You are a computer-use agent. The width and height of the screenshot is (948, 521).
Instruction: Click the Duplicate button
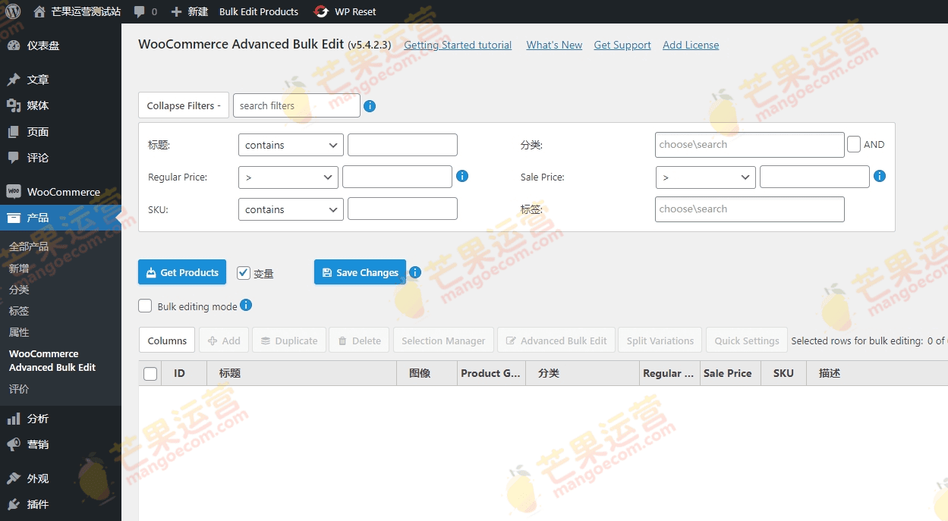coord(289,341)
